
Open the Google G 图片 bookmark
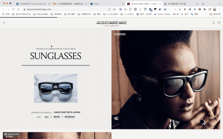tap(185, 14)
